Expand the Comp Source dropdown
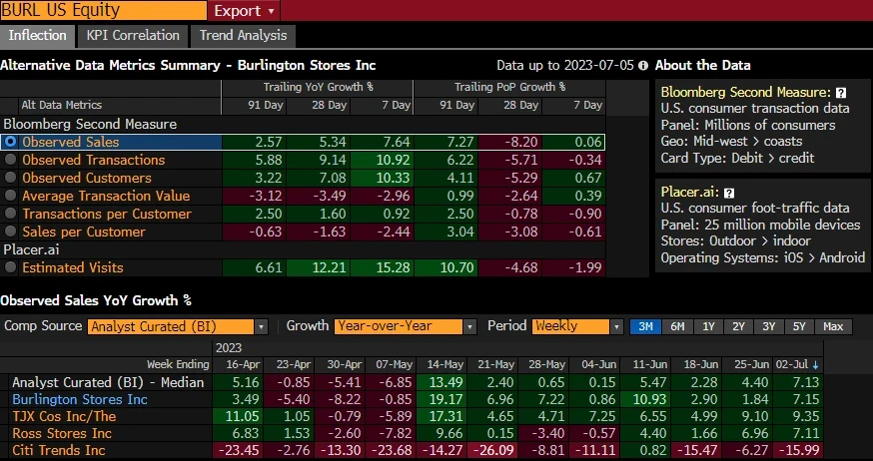The height and width of the screenshot is (461, 873). (261, 326)
